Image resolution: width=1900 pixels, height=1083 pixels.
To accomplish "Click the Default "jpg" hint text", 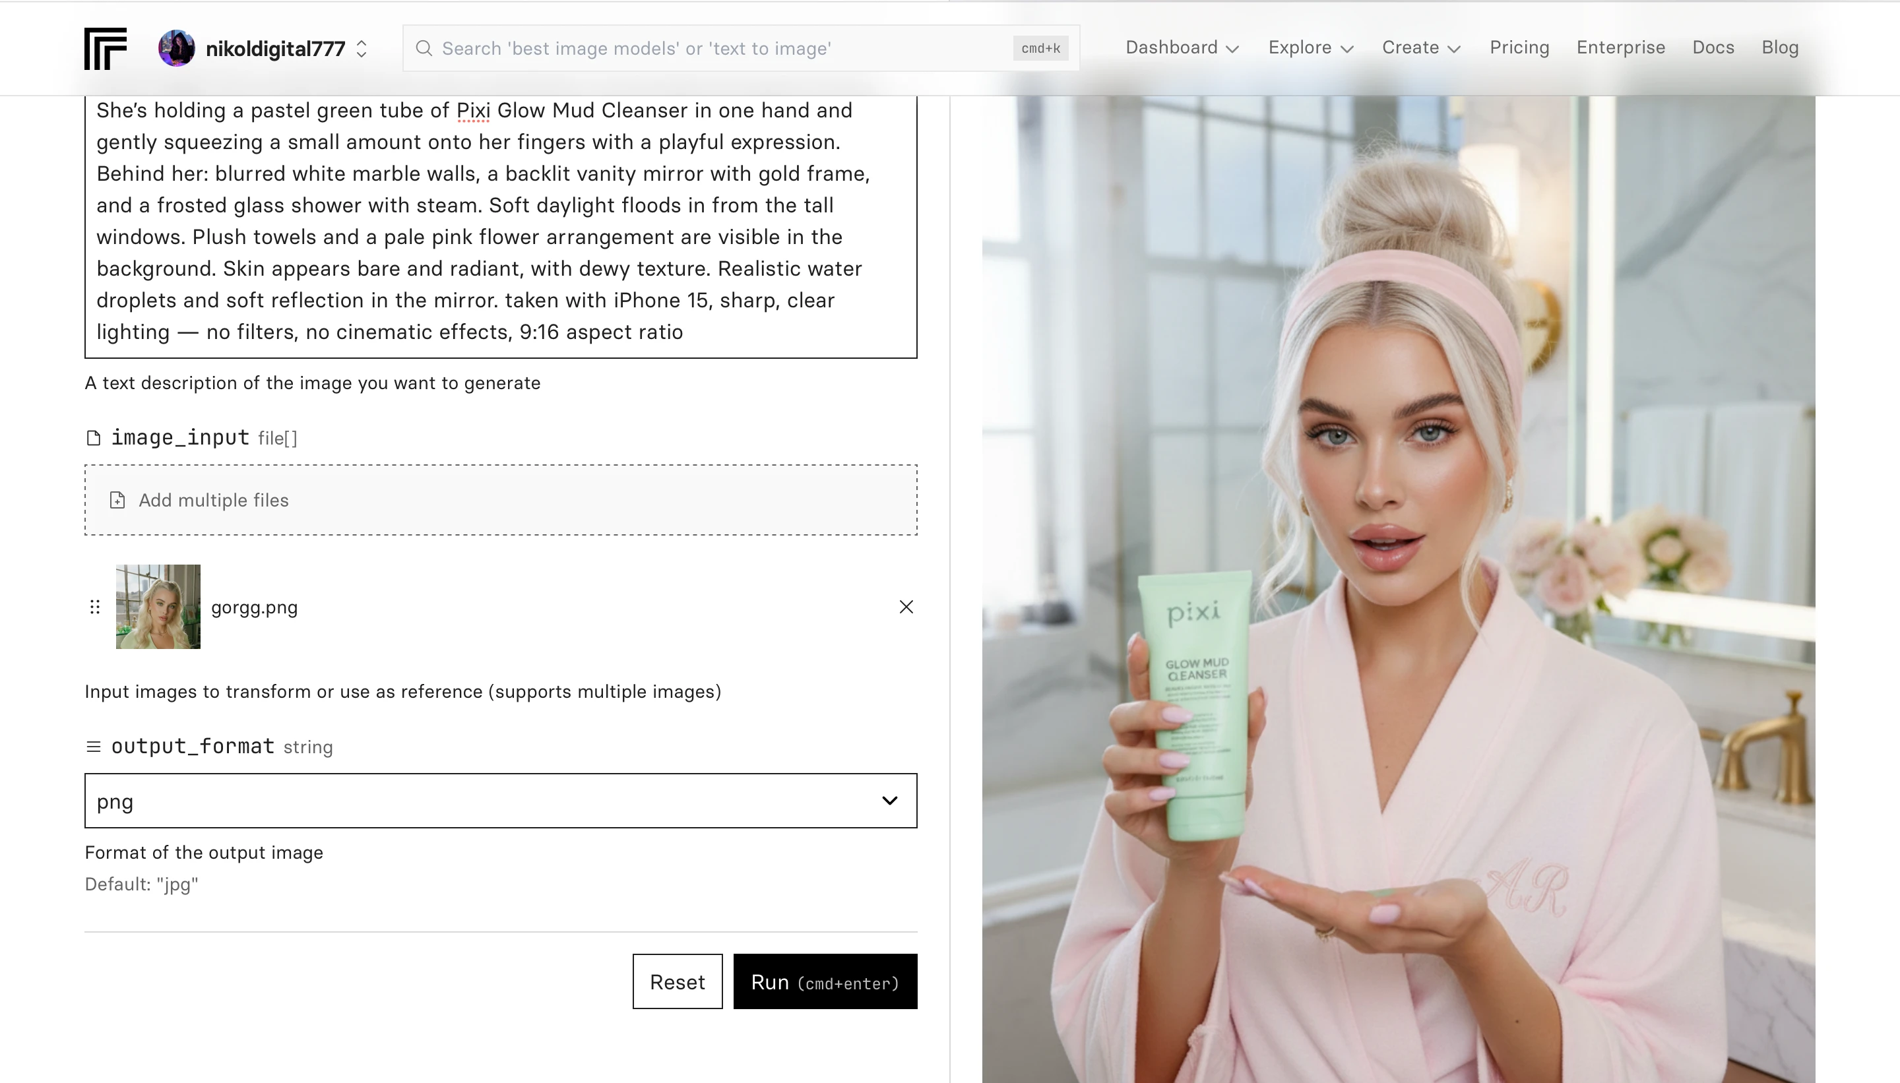I will coord(141,884).
